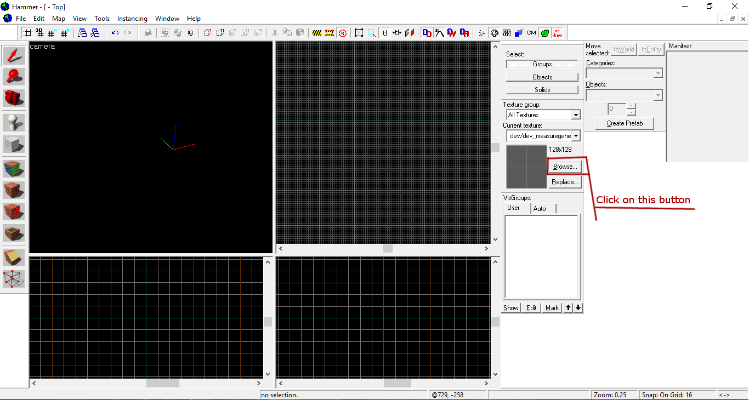Click the Replace... texture button
The image size is (749, 400).
click(565, 182)
